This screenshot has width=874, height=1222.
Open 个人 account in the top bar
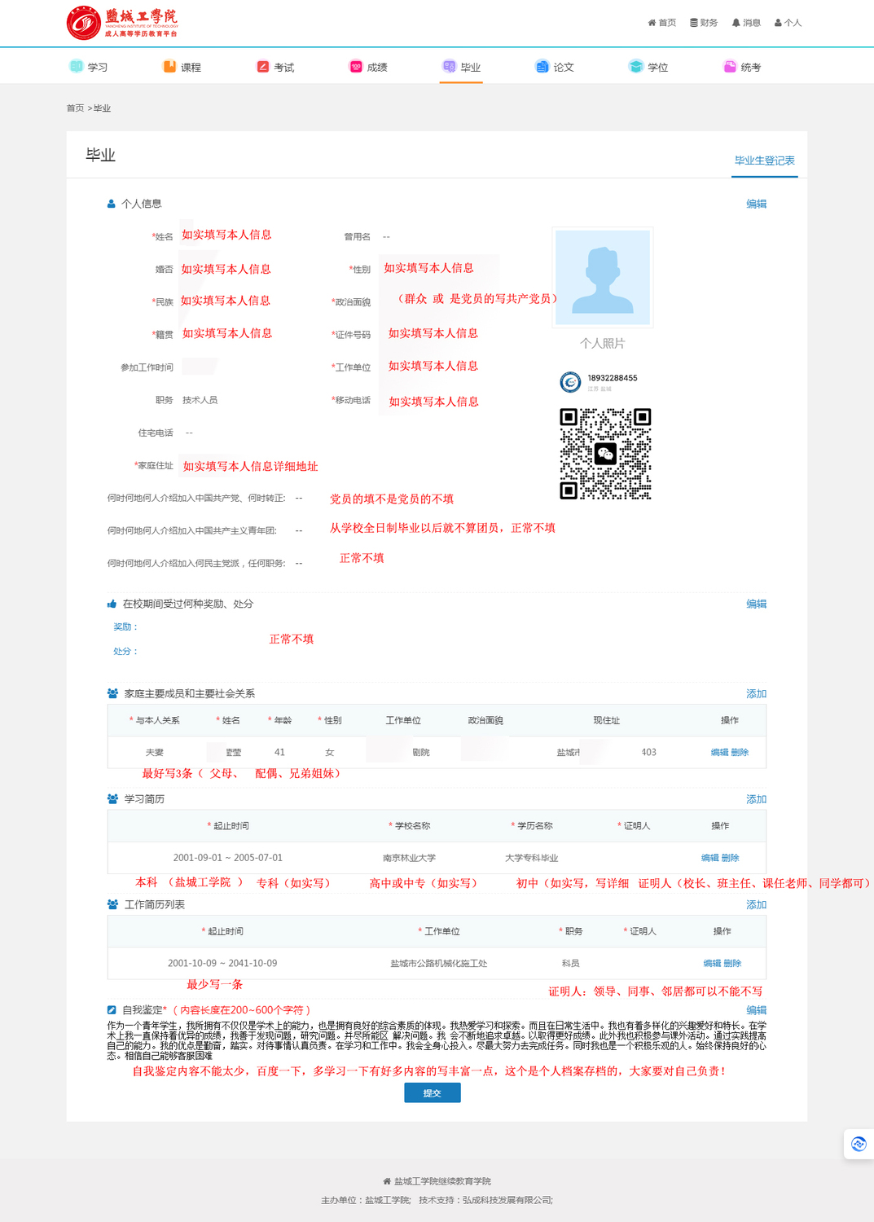(788, 23)
